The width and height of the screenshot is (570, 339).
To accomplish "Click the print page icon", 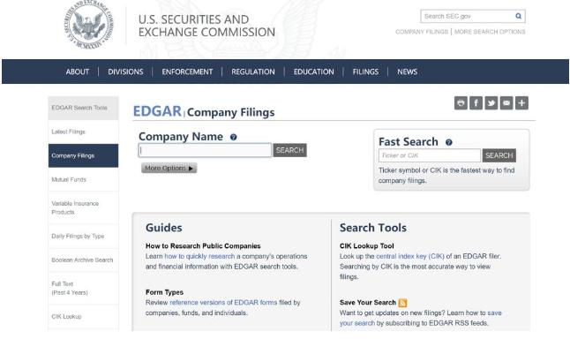I will [x=461, y=103].
